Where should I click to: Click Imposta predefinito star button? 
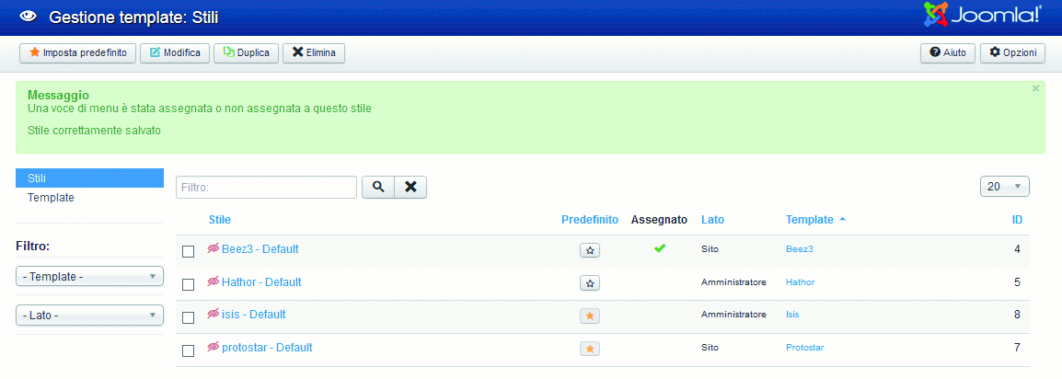(78, 52)
